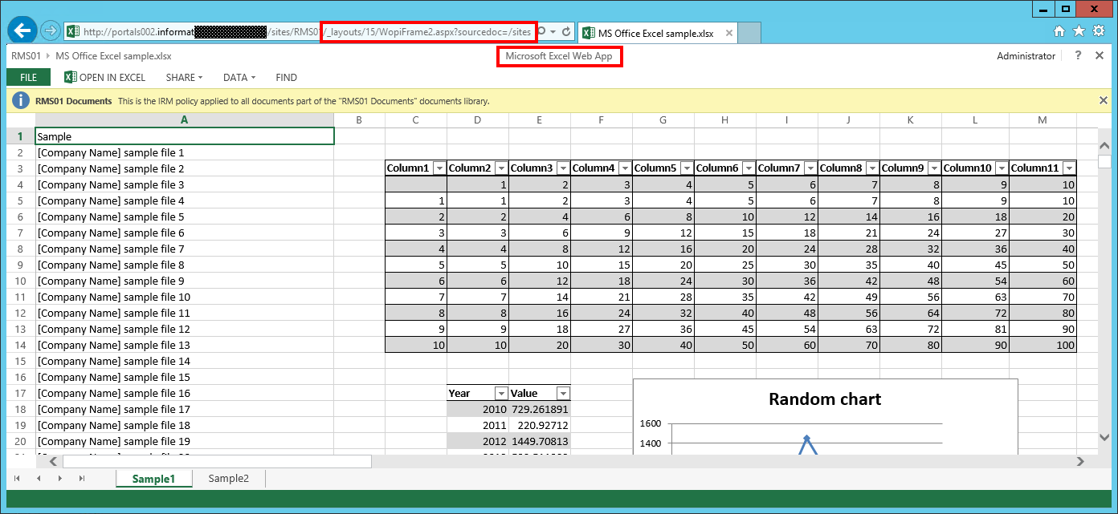Select the cell with value 729.261891
The height and width of the screenshot is (514, 1118).
click(540, 409)
